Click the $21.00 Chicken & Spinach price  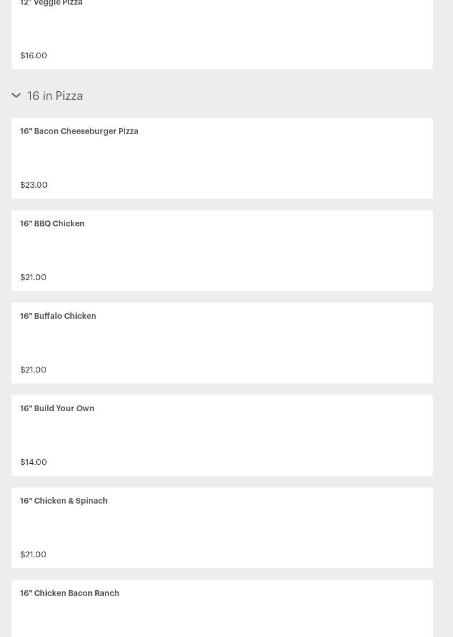click(33, 554)
